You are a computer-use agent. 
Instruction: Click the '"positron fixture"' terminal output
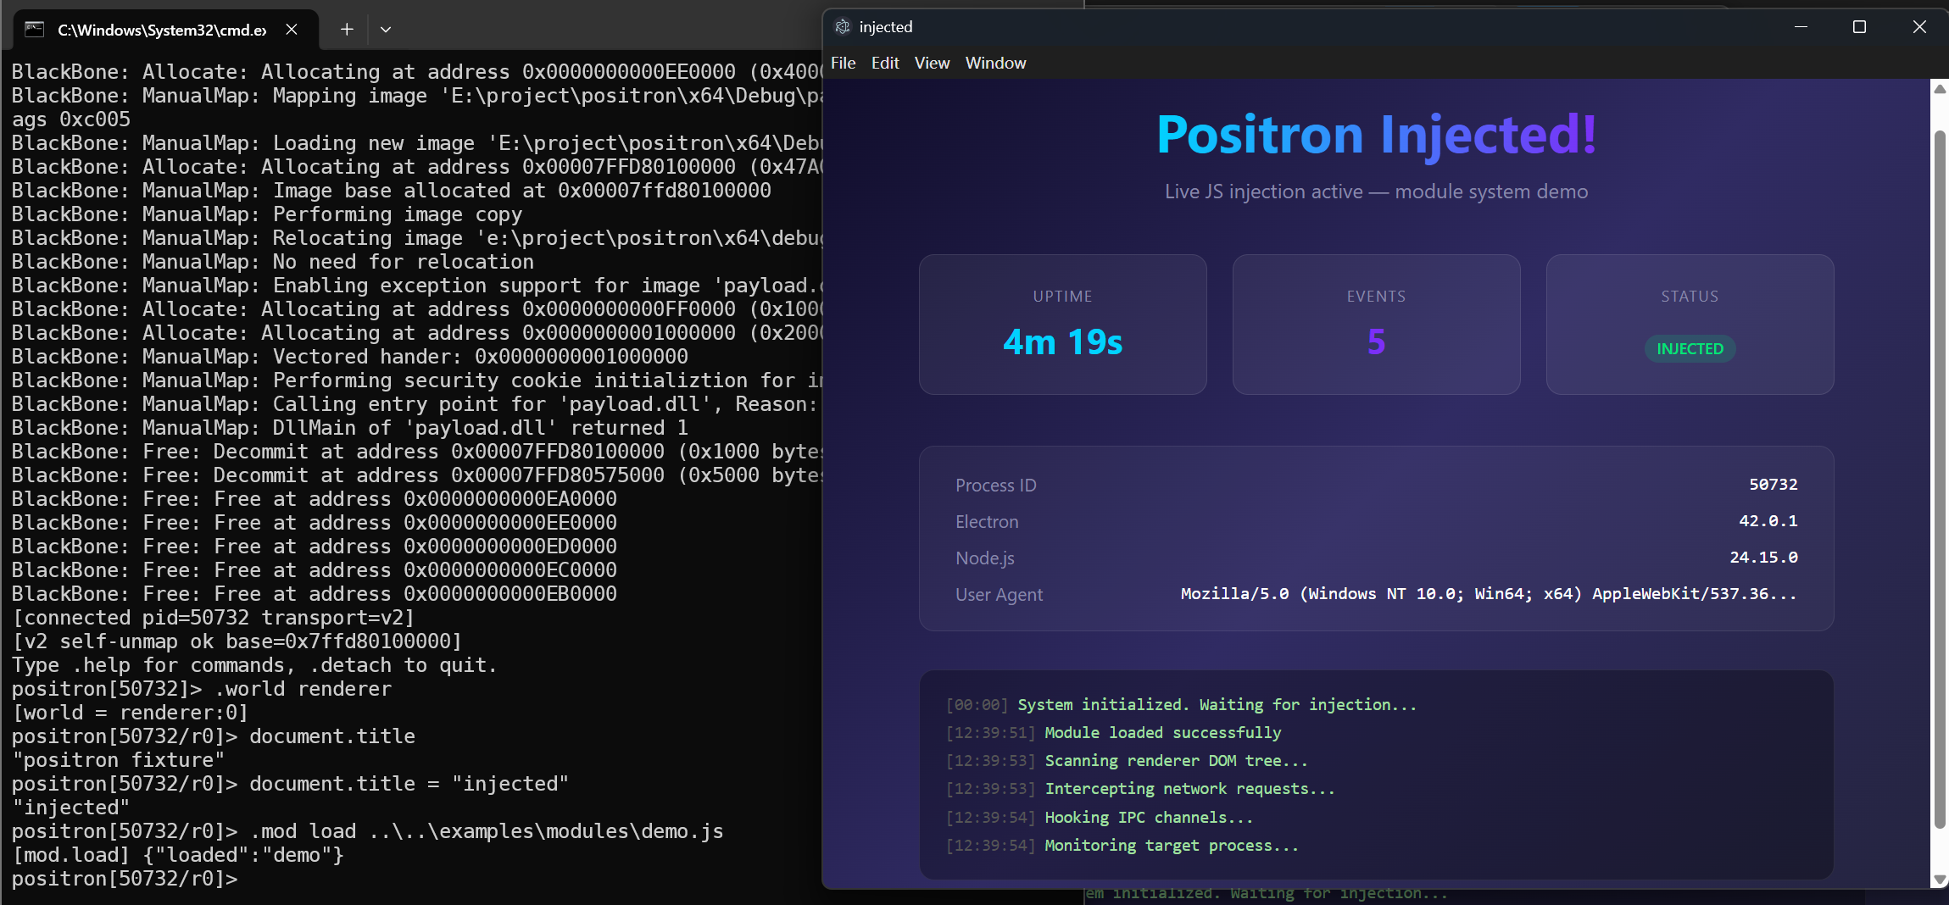point(118,760)
